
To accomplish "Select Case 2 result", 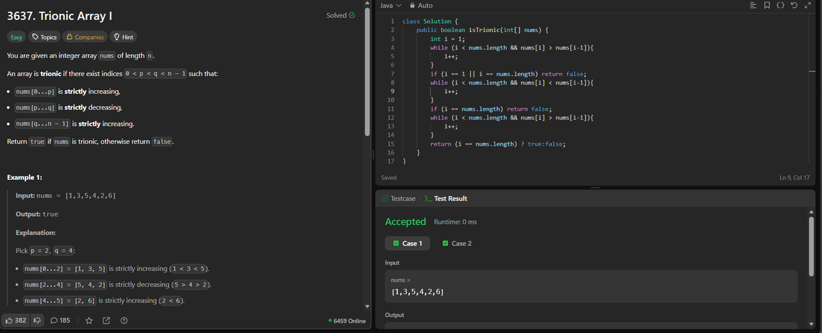I will [456, 243].
